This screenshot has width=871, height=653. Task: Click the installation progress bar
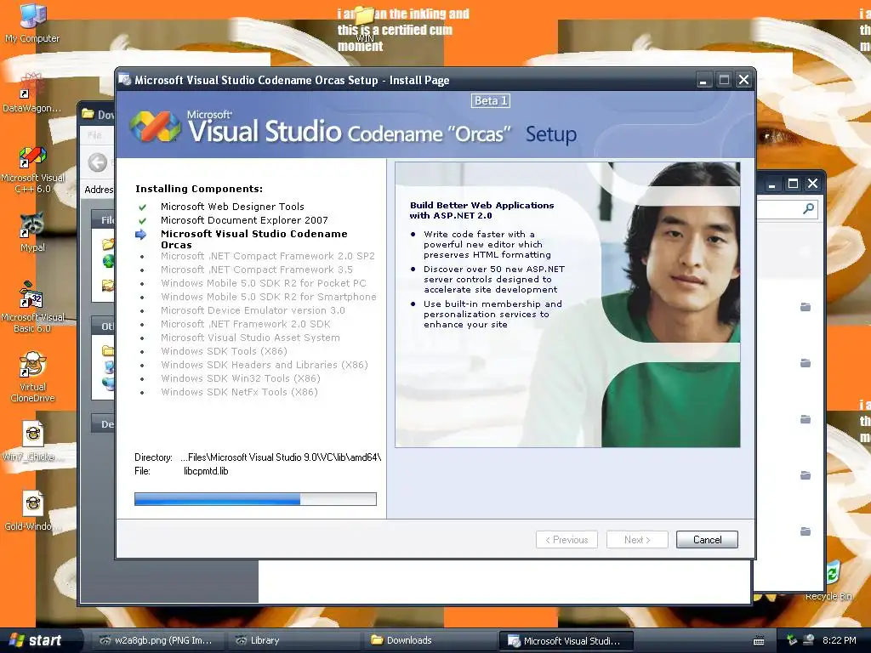(255, 498)
